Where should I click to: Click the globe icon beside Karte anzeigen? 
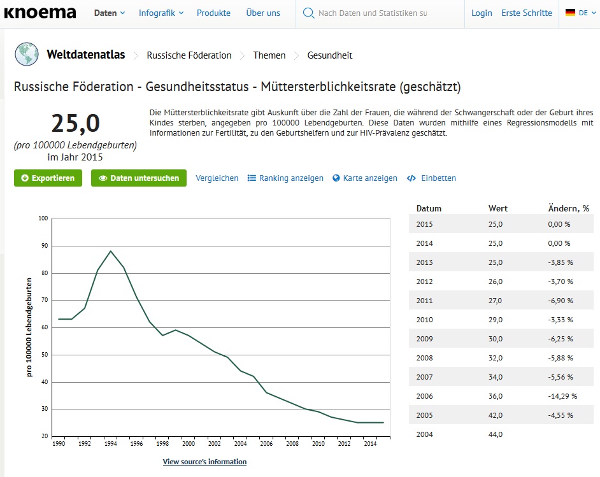[336, 178]
